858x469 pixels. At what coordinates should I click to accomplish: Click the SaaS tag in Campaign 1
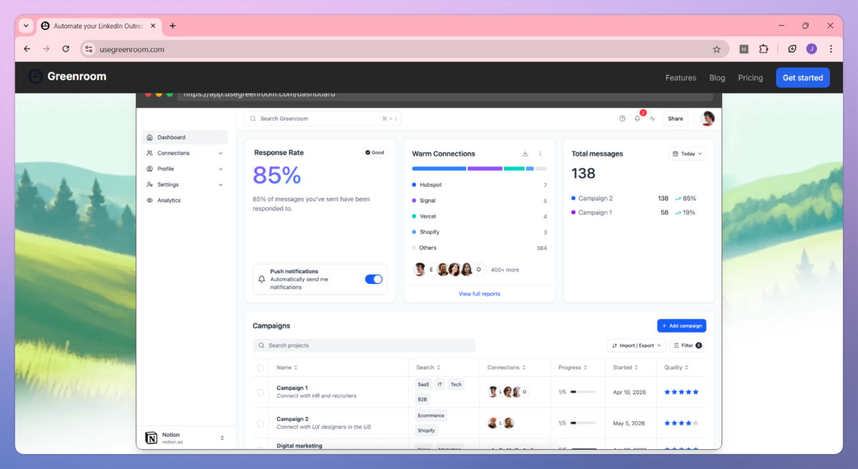[x=423, y=384]
